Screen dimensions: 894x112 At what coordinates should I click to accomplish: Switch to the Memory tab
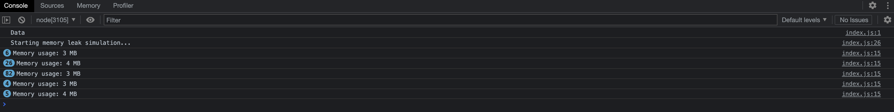pos(88,6)
